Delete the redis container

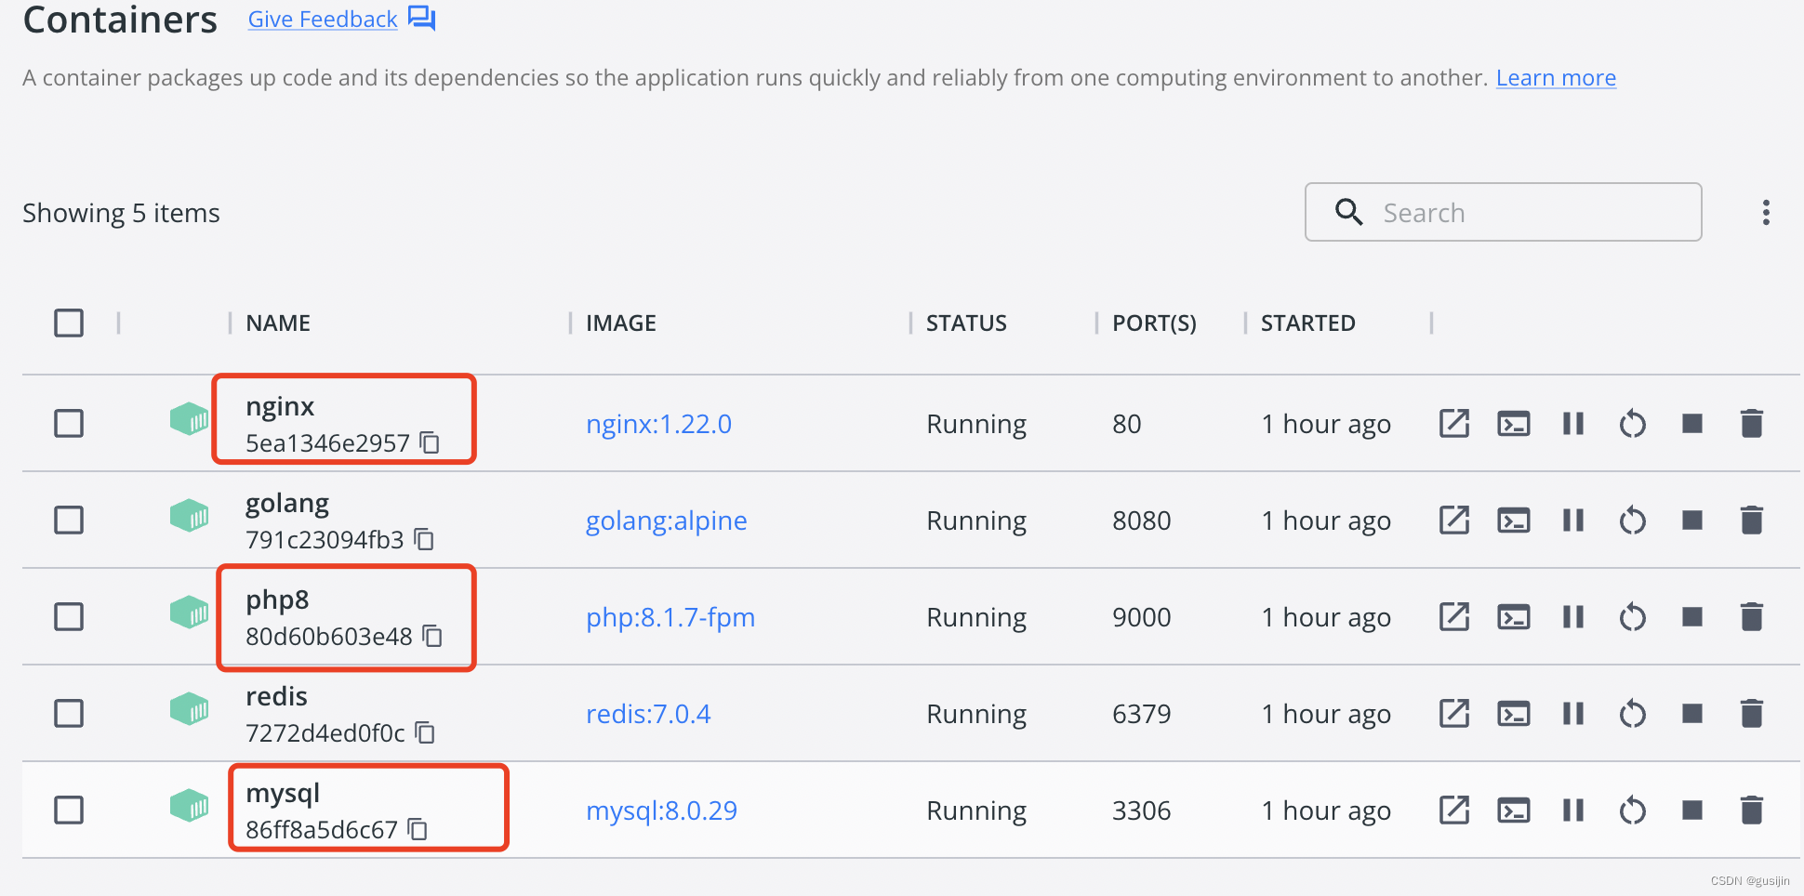pos(1752,714)
